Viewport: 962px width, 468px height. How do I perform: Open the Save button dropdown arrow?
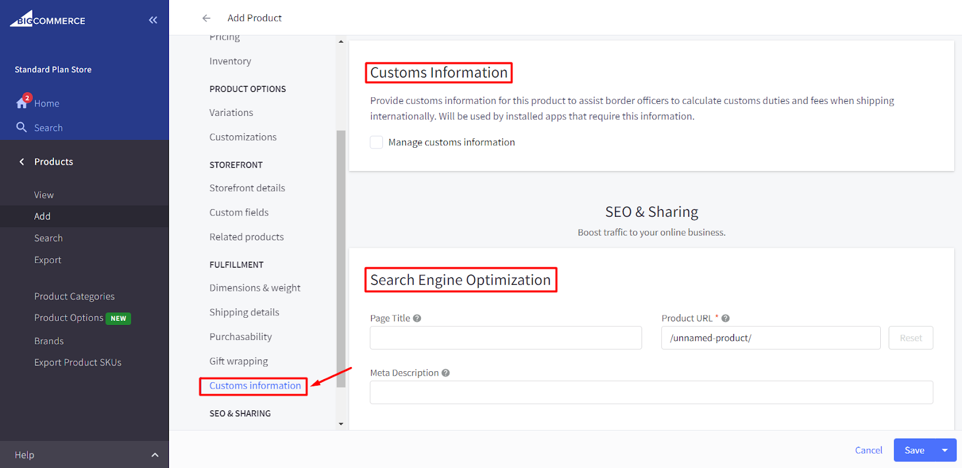click(945, 450)
